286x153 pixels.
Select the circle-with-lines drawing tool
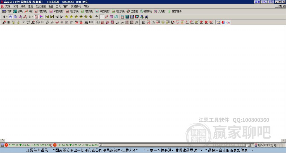[x=38, y=22]
